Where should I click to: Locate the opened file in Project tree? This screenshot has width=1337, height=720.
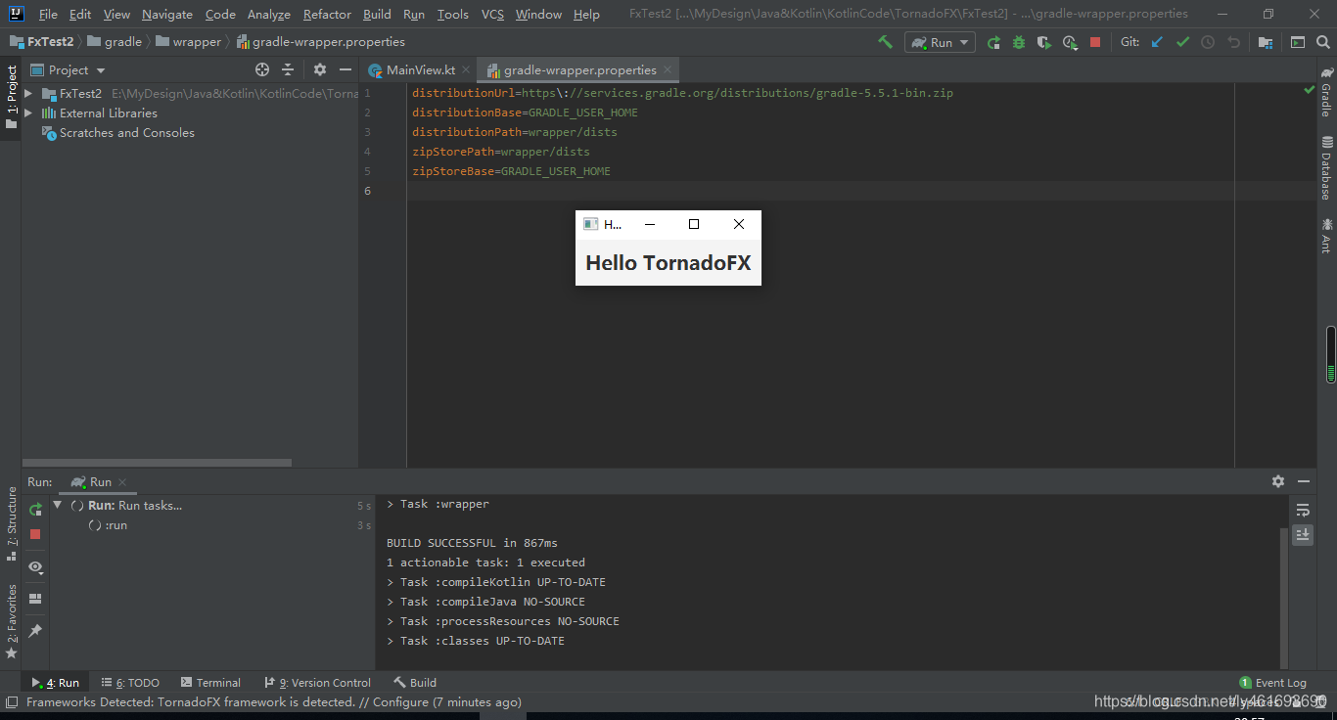[262, 69]
